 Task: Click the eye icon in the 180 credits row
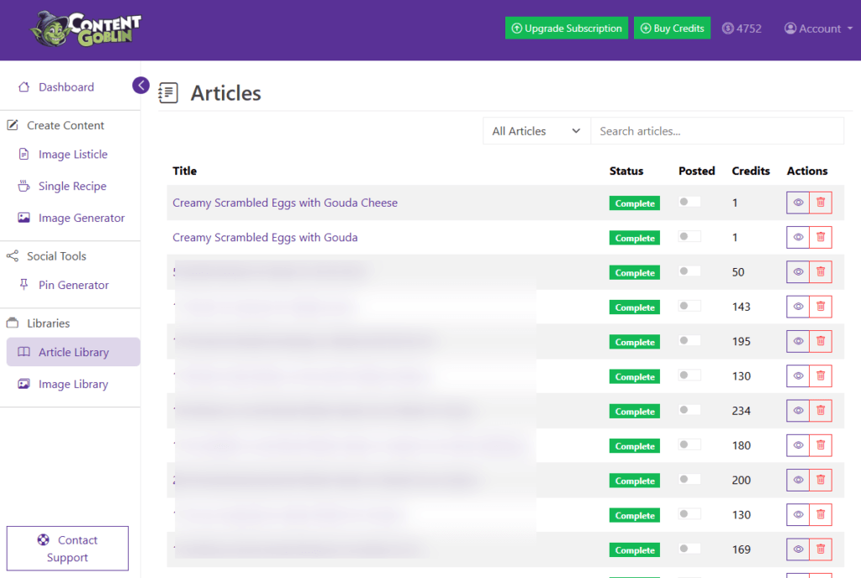click(798, 445)
